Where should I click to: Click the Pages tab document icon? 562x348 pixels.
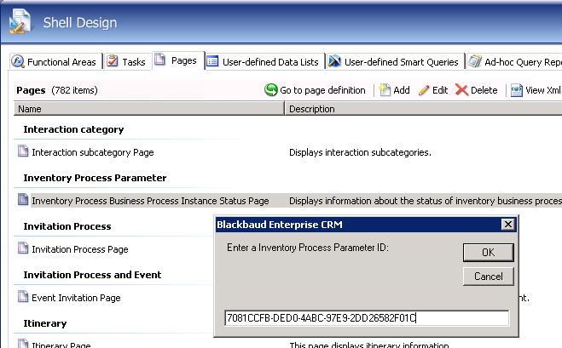pyautogui.click(x=159, y=60)
